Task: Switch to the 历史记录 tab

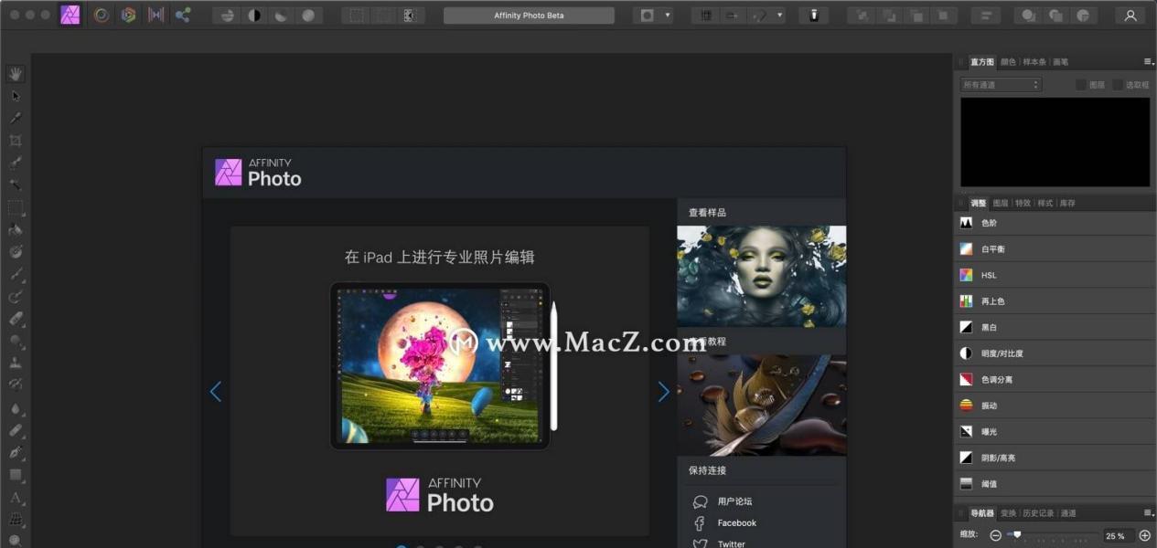Action: click(1037, 513)
